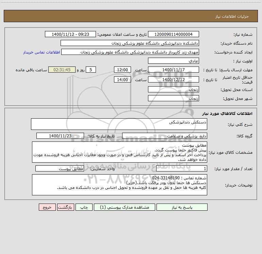The width and height of the screenshot is (262, 254).
Task: Open اطلاعات تماس خریدار link
Action: pos(42,52)
